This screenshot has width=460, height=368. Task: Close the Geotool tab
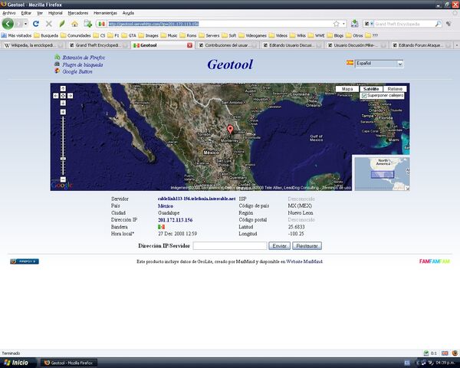tap(190, 45)
